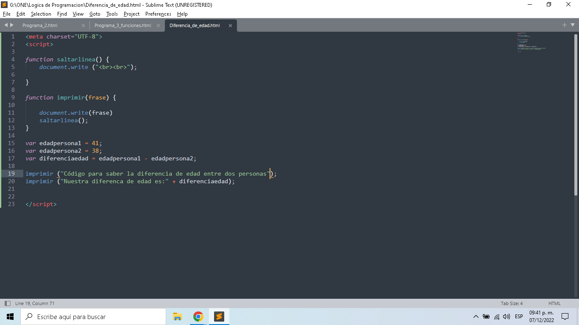Click document.write(frase) on line 11
Image resolution: width=579 pixels, height=325 pixels.
click(x=76, y=113)
